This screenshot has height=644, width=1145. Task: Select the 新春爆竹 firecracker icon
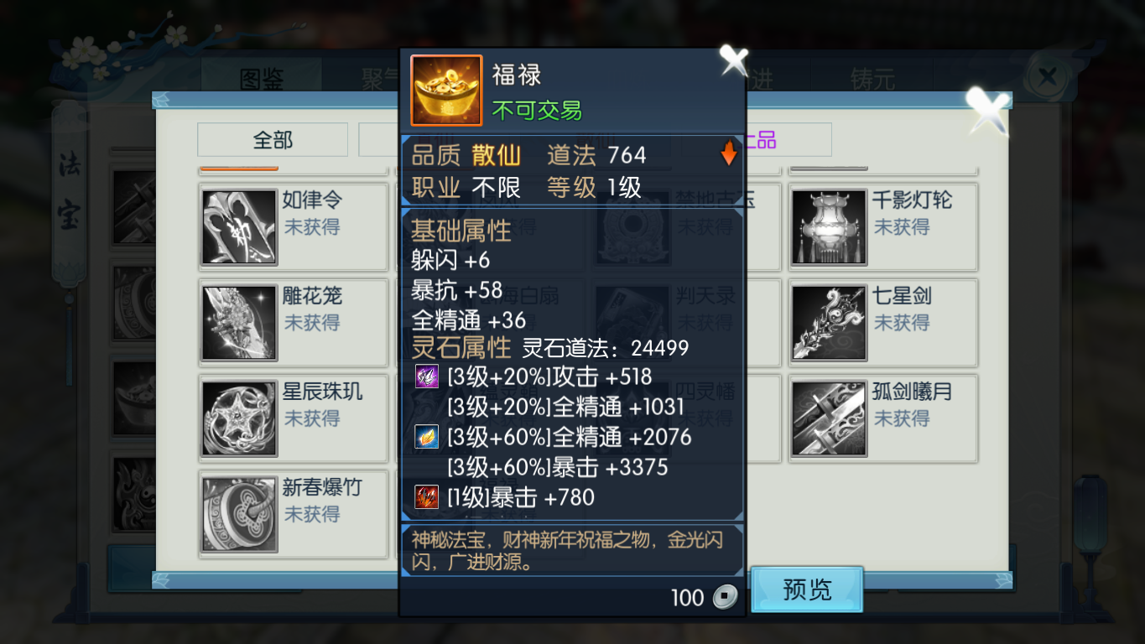[239, 514]
